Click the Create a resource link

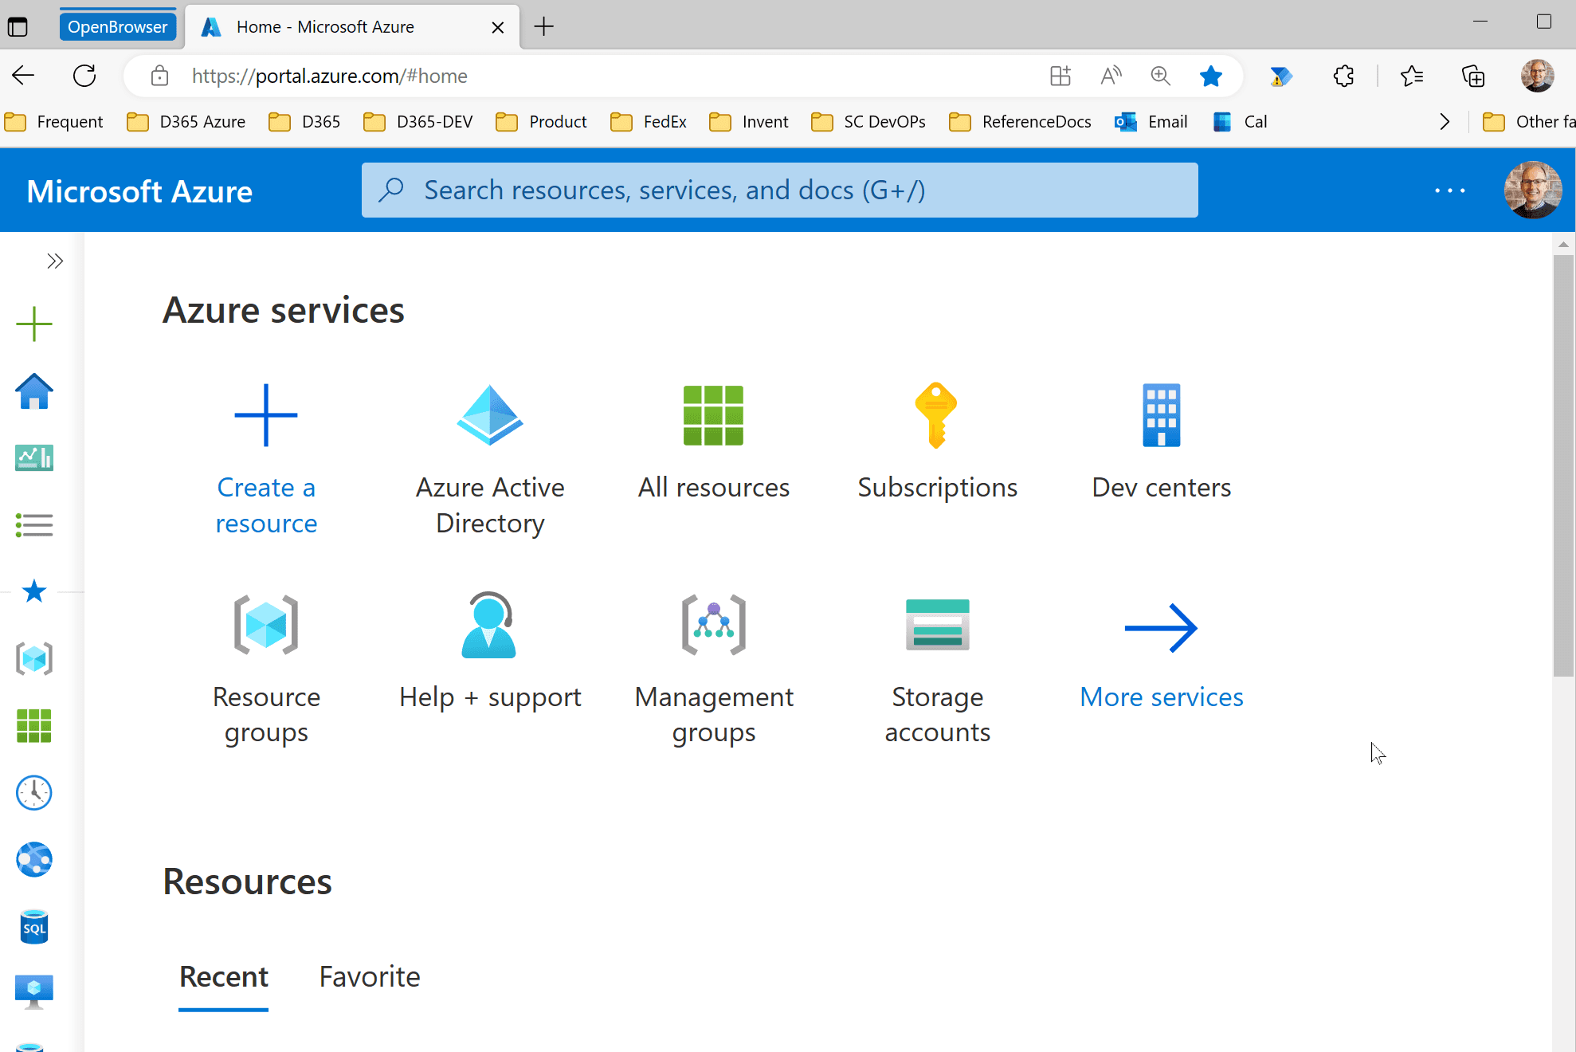(266, 504)
